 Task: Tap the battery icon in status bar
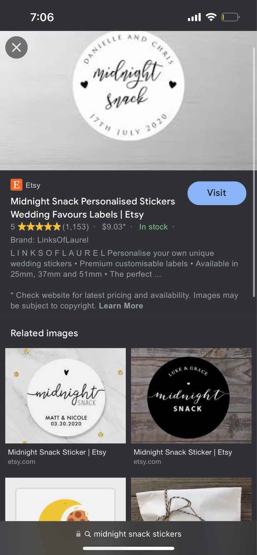[230, 17]
